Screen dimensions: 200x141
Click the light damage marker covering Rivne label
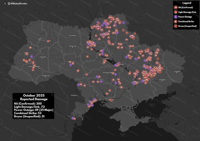[48, 41]
